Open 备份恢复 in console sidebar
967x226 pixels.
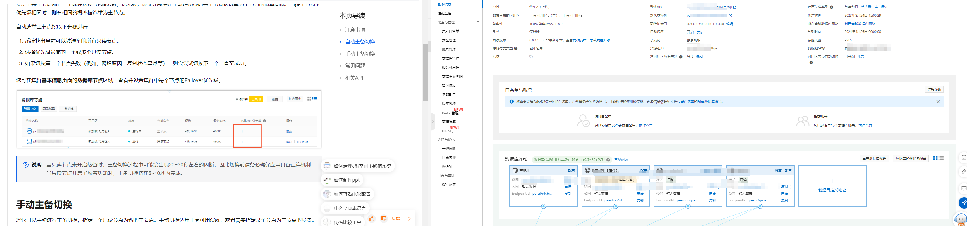(449, 85)
